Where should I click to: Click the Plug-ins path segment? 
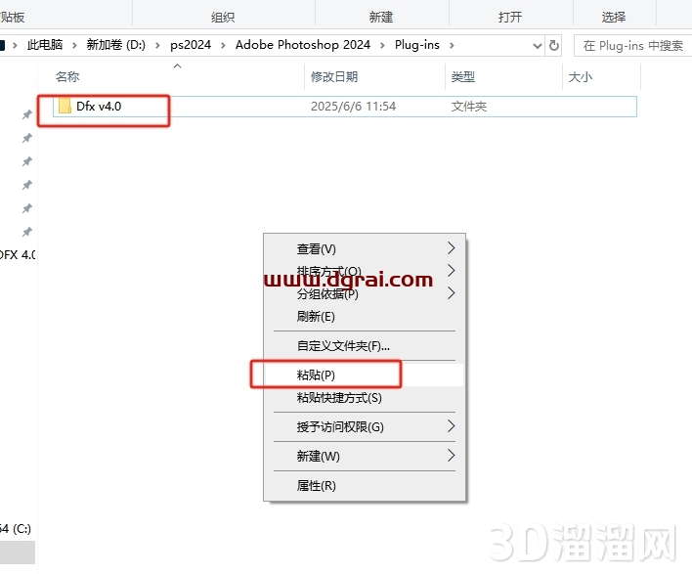coord(417,45)
